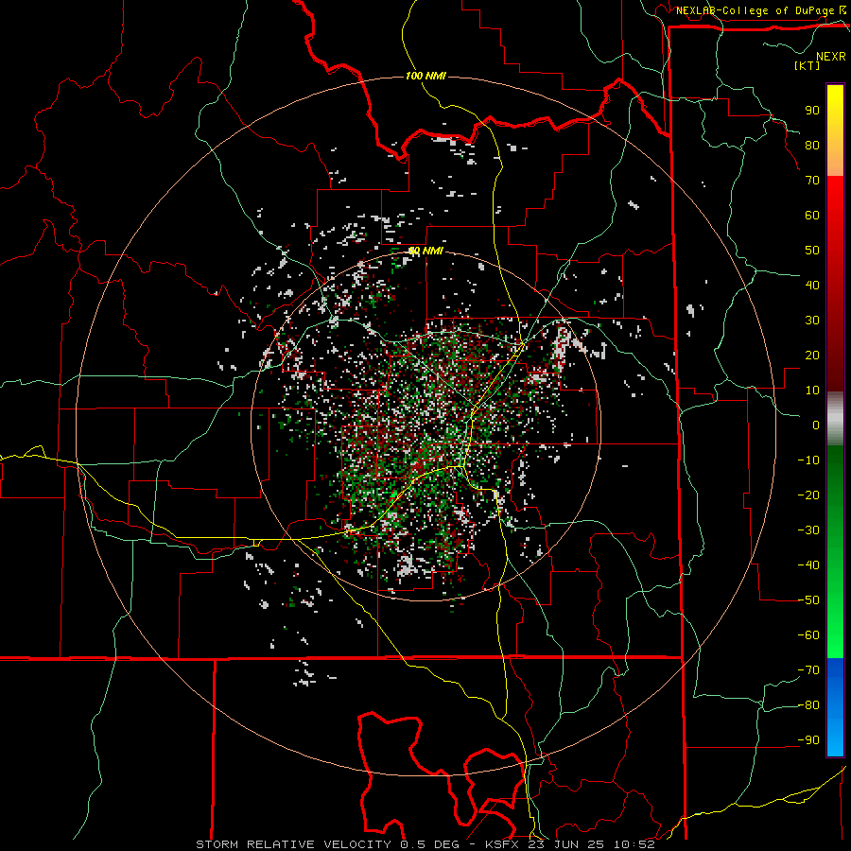Viewport: 851px width, 851px height.
Task: Select the -40 scale value
Action: tap(808, 565)
